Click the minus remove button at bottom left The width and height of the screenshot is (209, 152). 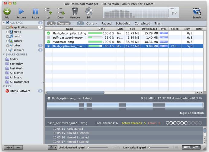(x=18, y=147)
